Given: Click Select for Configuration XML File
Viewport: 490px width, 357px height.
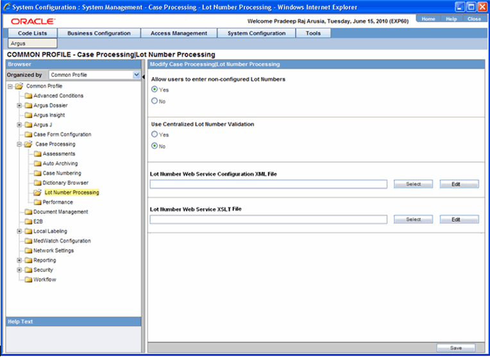Looking at the screenshot, I should pos(413,184).
